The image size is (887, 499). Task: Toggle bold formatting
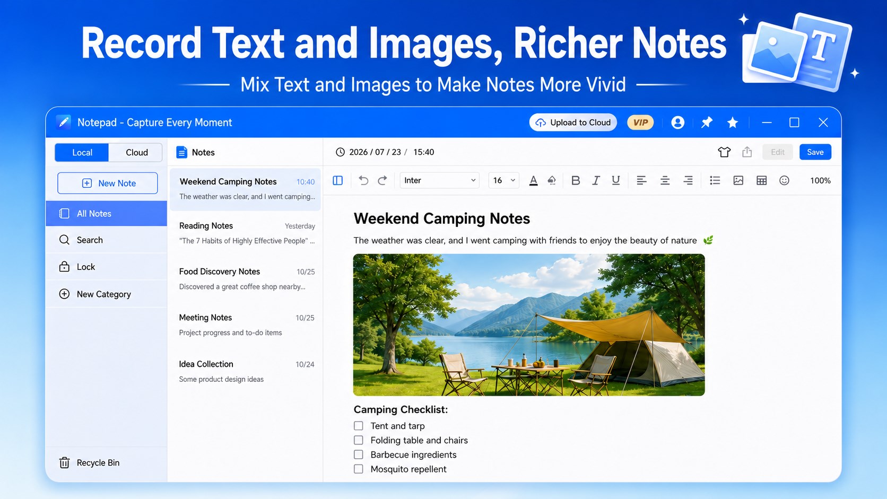[576, 180]
